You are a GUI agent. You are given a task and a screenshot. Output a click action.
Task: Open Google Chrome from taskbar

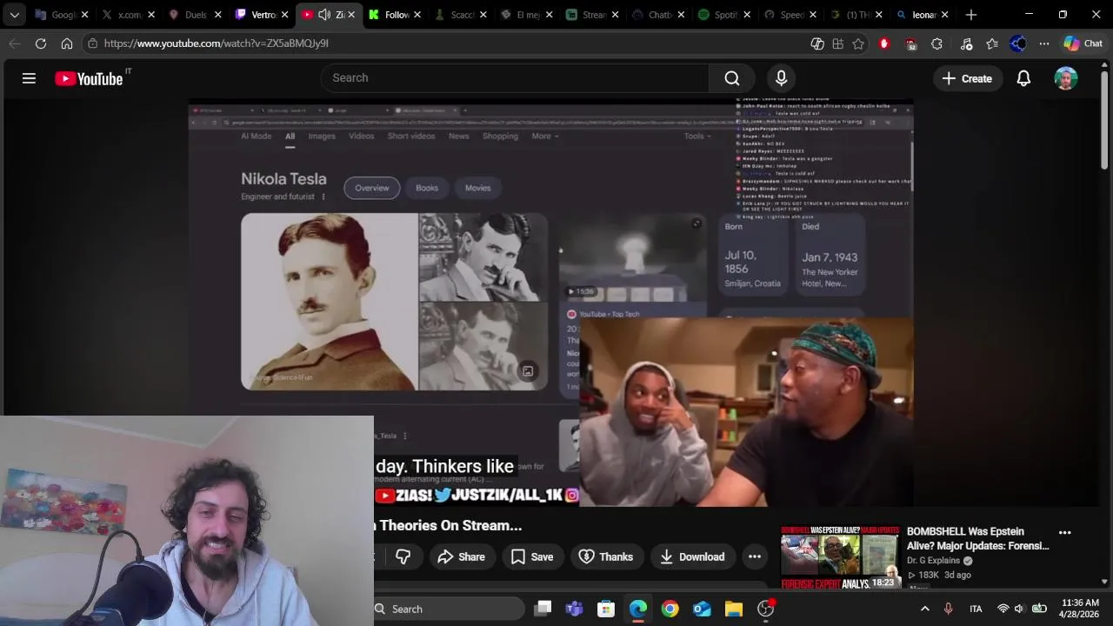(670, 609)
